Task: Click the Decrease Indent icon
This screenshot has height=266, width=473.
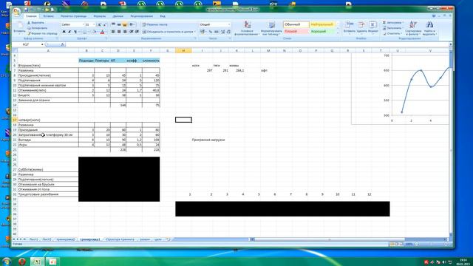Action: coord(132,32)
